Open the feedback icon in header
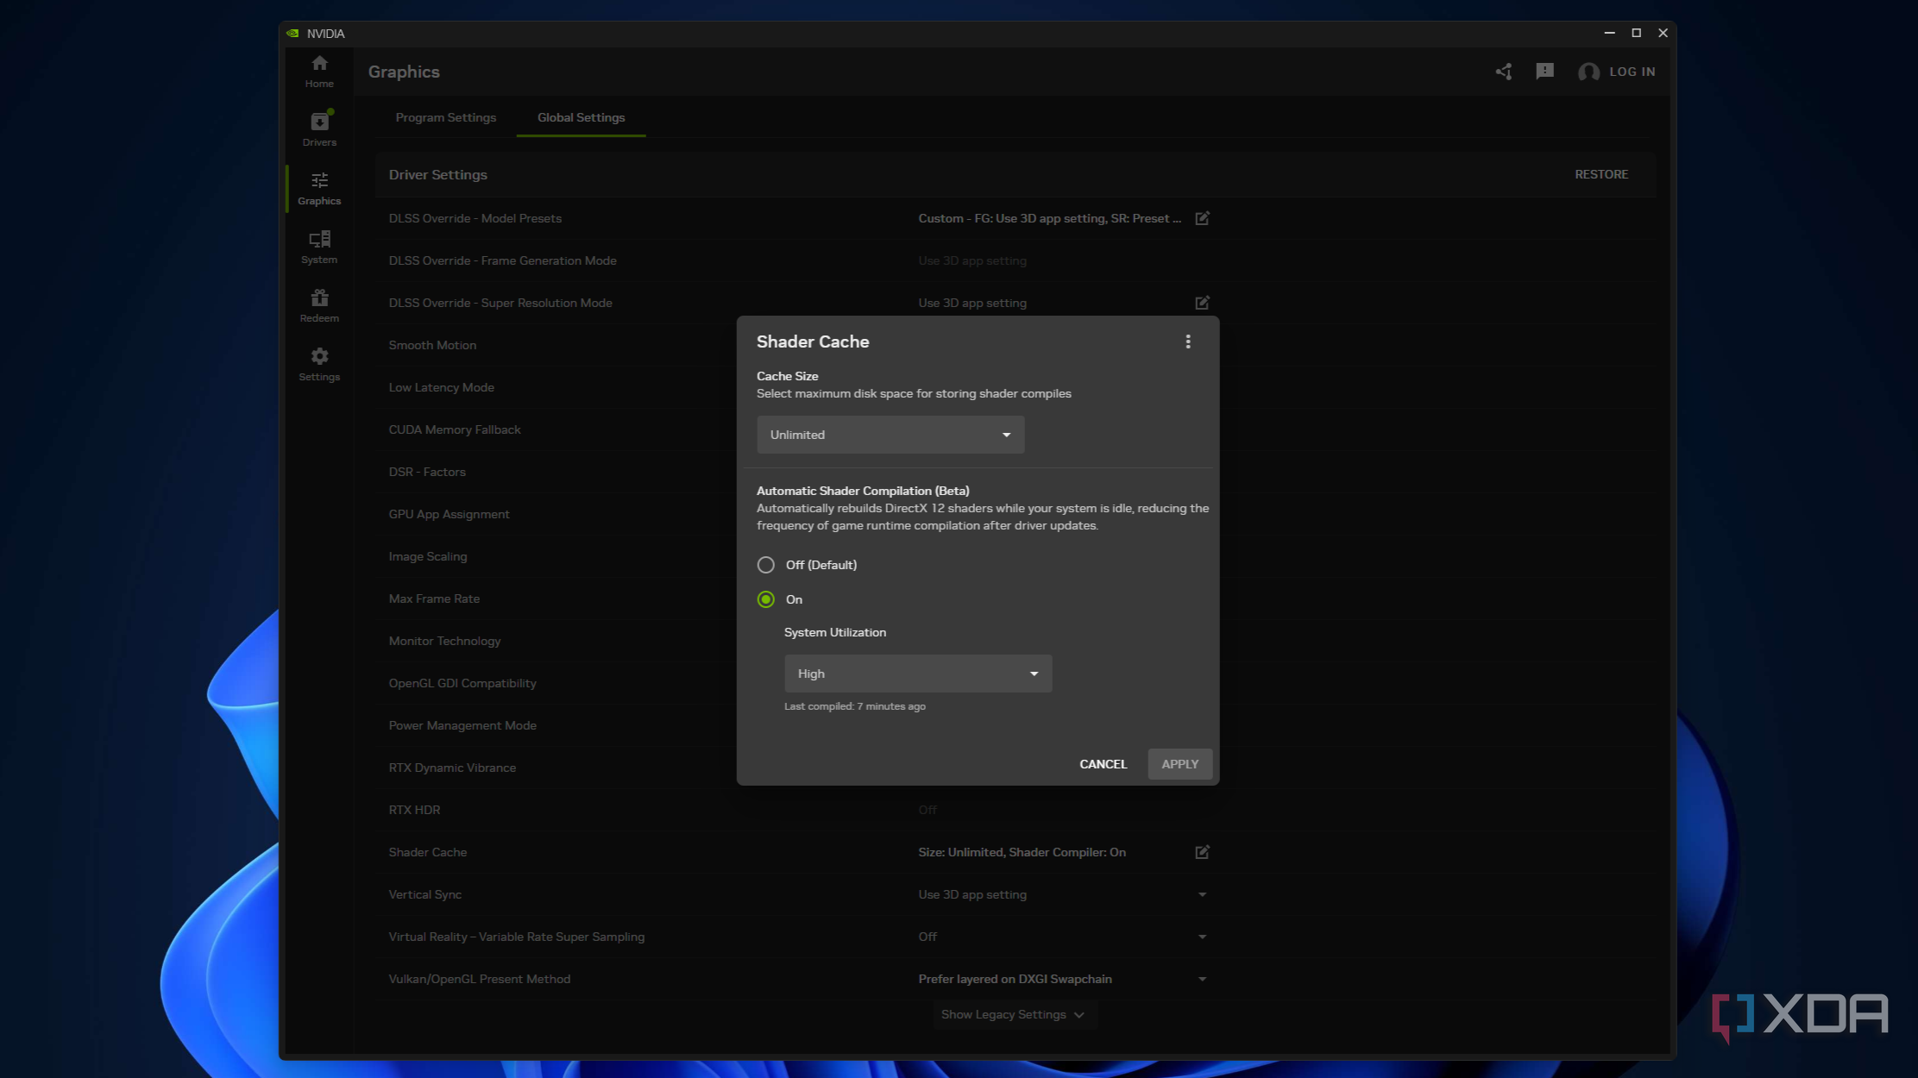Image resolution: width=1918 pixels, height=1078 pixels. click(x=1544, y=72)
